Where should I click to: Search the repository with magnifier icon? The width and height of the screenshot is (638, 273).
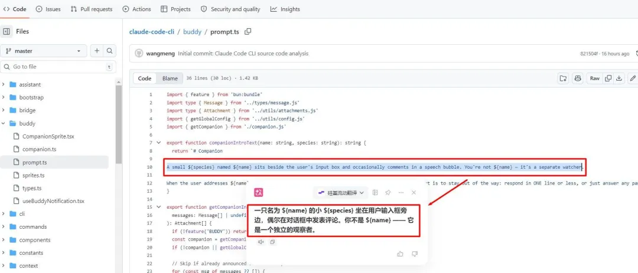(x=109, y=51)
